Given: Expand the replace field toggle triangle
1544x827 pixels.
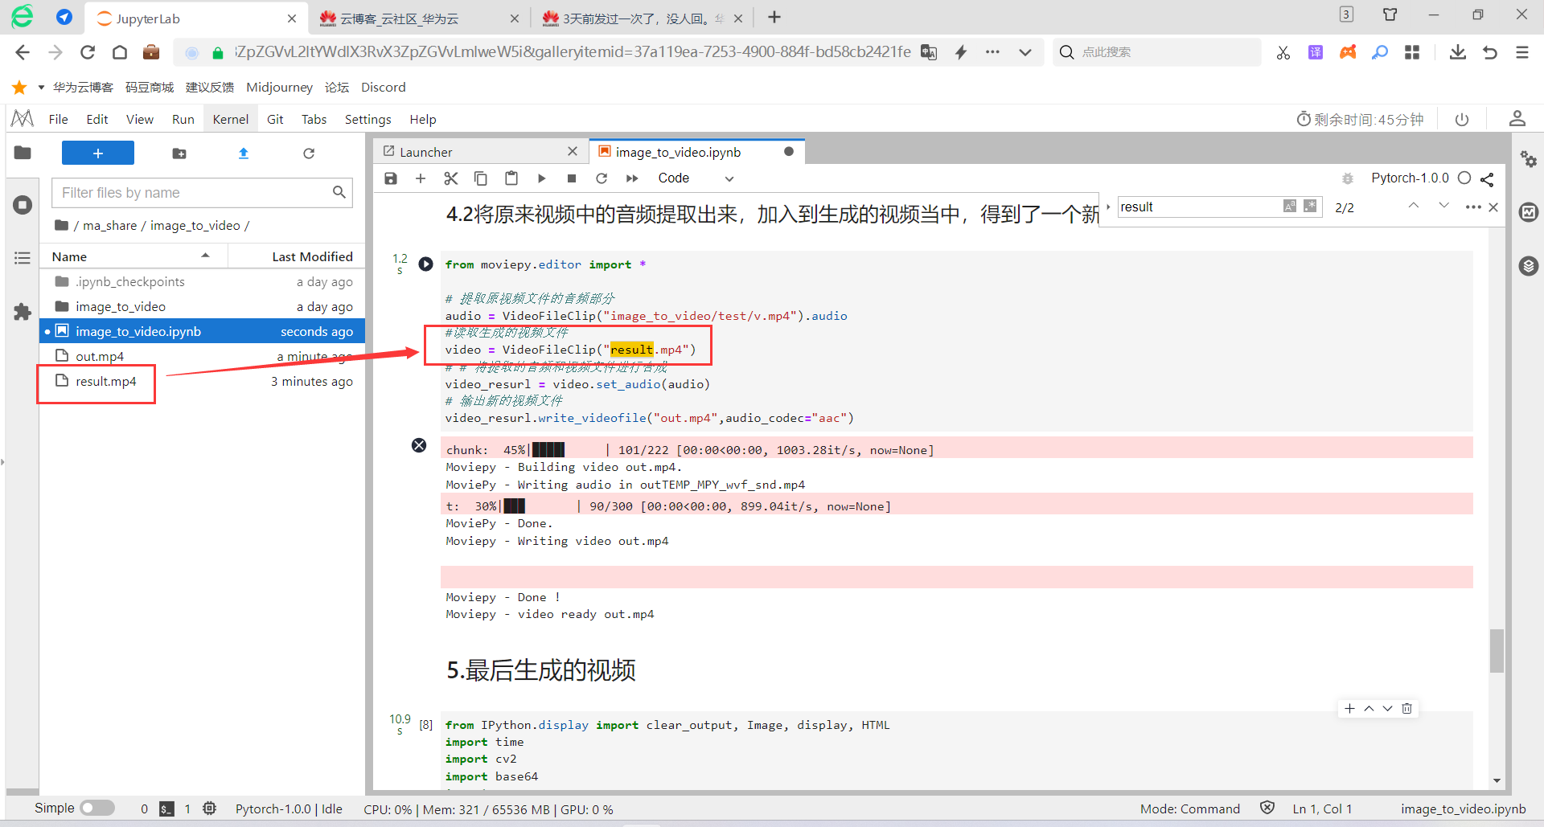Looking at the screenshot, I should pyautogui.click(x=1108, y=207).
